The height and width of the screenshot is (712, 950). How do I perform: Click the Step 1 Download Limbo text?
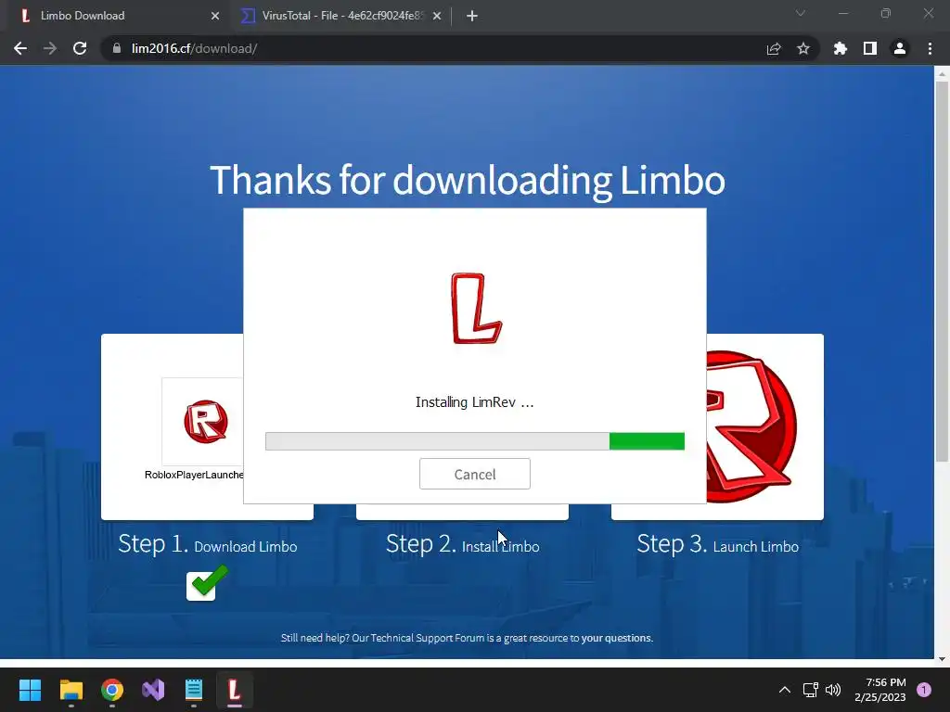click(207, 543)
